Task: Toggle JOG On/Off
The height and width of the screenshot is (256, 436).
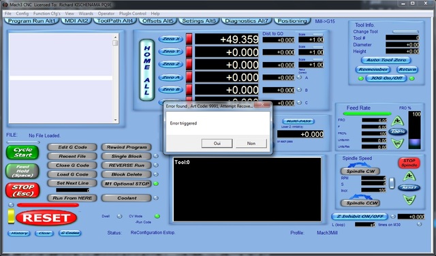Action: (386, 78)
